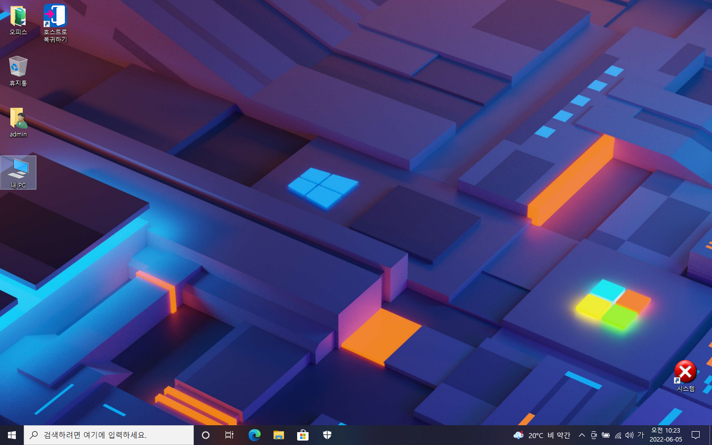Select the admin user folder icon
Screen dimensions: 712x445
click(x=18, y=123)
